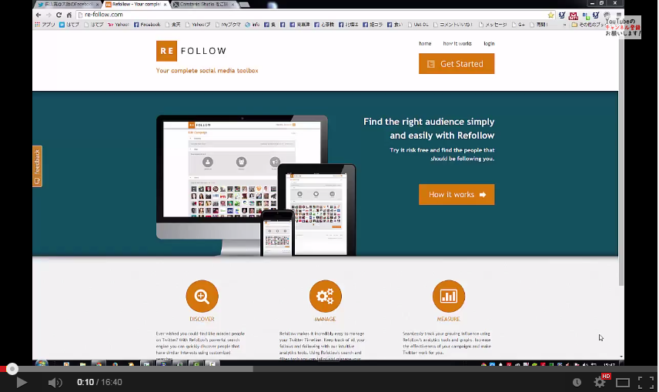Click the Manage gears icon
This screenshot has height=392, width=659.
click(325, 297)
